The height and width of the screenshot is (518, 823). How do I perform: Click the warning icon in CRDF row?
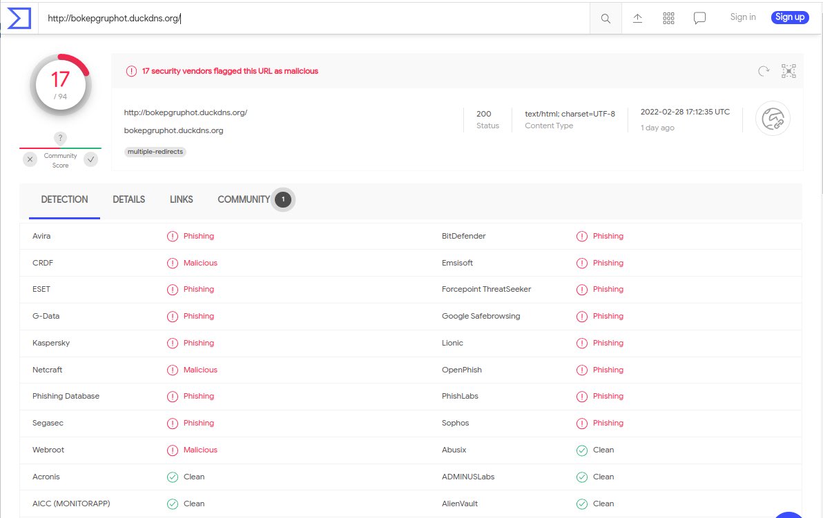point(172,263)
